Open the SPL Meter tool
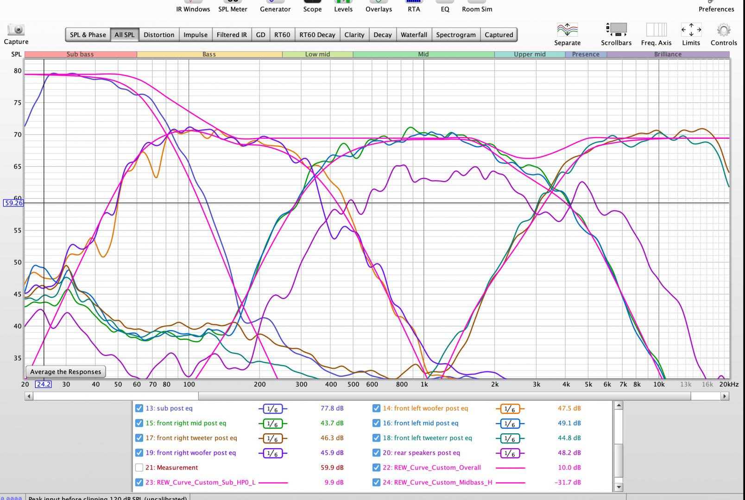This screenshot has width=745, height=500. [x=233, y=6]
